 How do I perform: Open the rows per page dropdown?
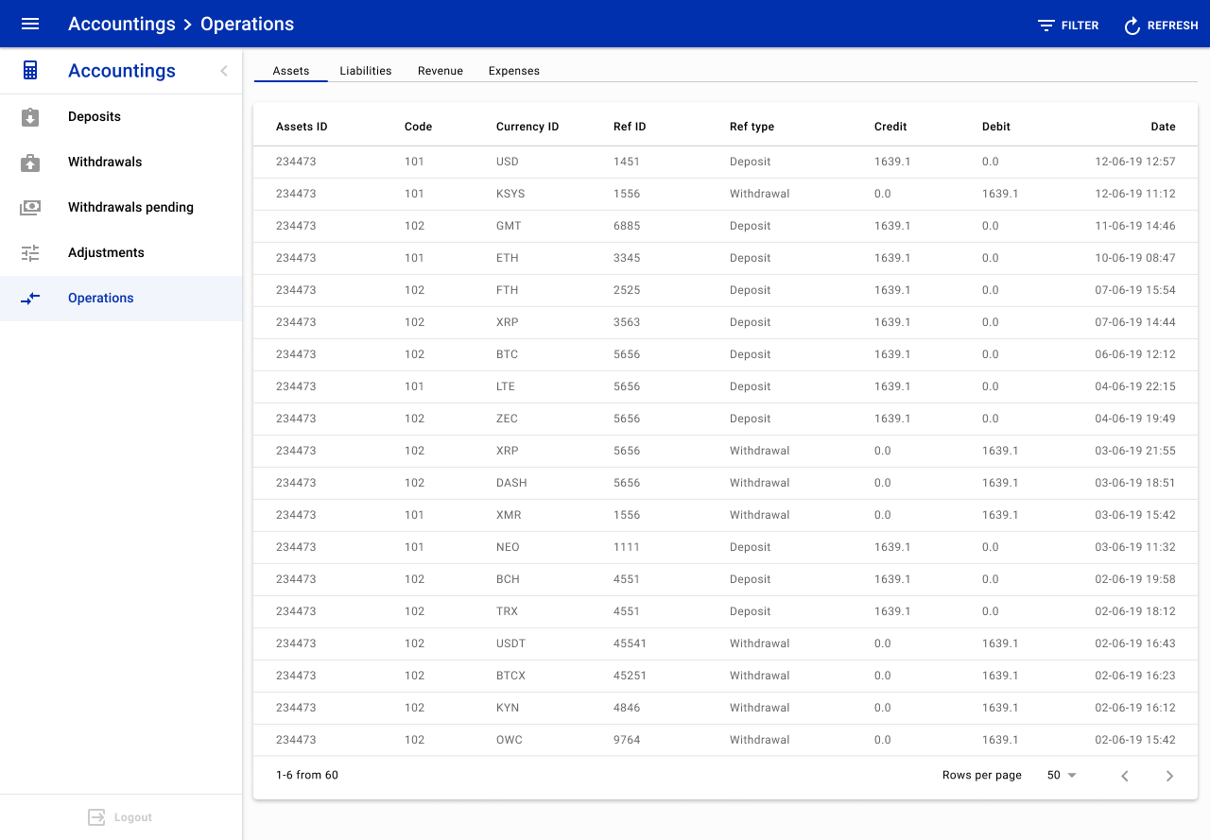point(1062,775)
